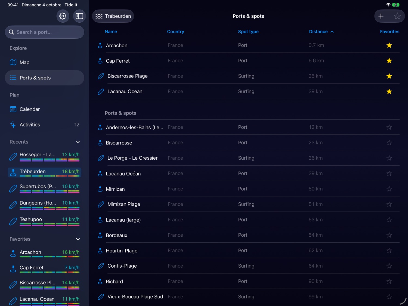Screen dimensions: 408x306
Task: Sort by Name column header
Action: coord(111,32)
